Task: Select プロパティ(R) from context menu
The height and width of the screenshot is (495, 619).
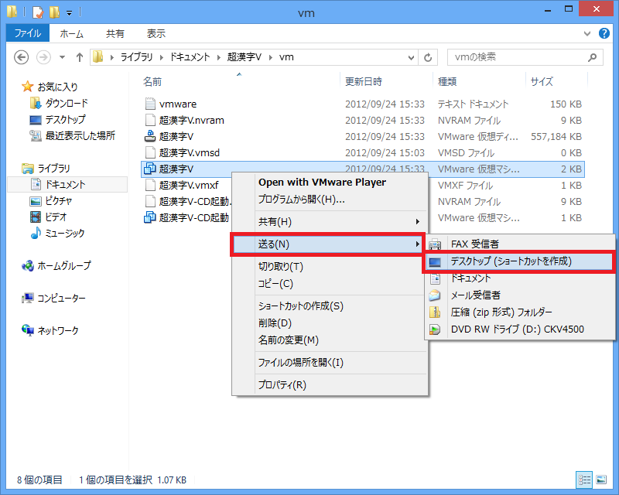Action: [282, 384]
